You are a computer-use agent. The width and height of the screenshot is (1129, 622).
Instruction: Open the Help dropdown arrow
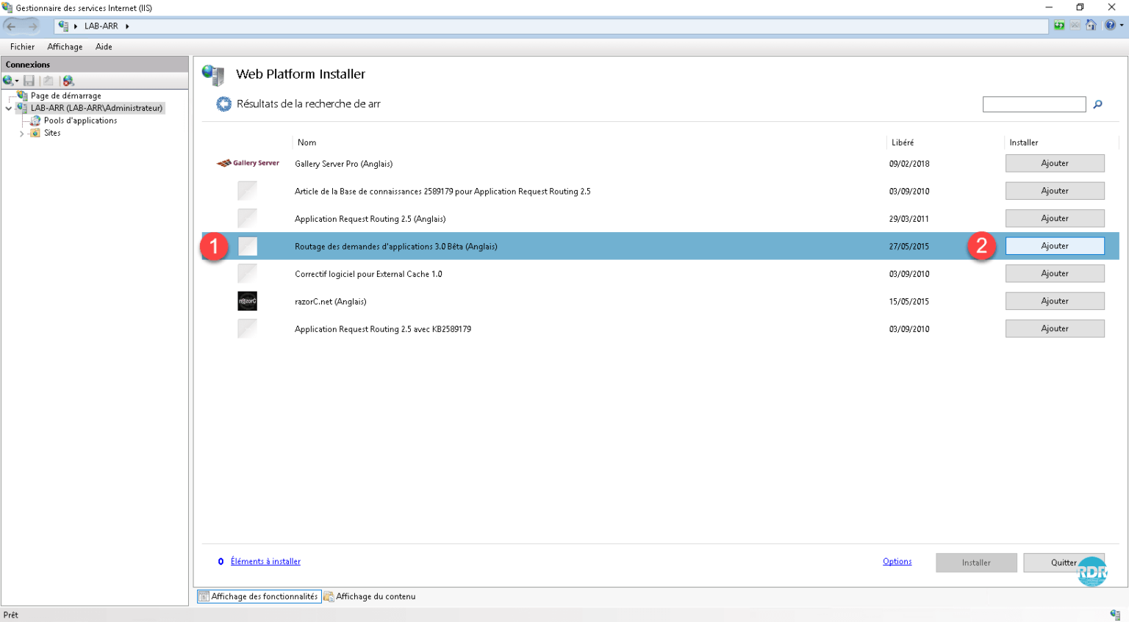1122,25
